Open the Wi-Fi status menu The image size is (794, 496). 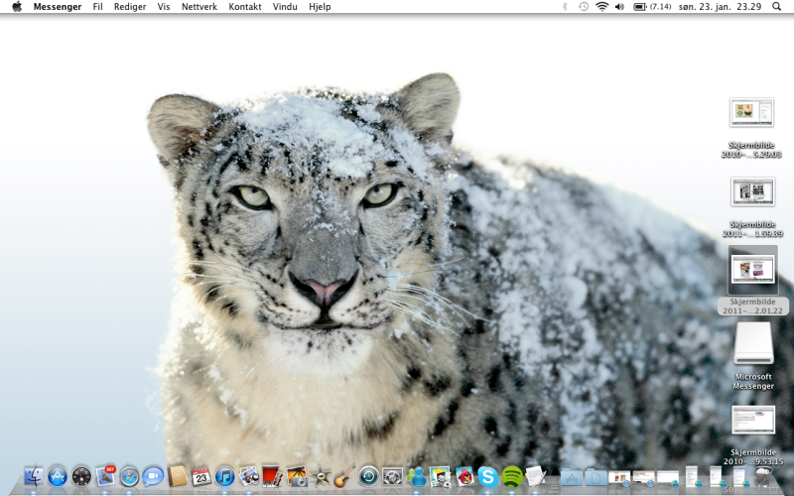point(601,7)
